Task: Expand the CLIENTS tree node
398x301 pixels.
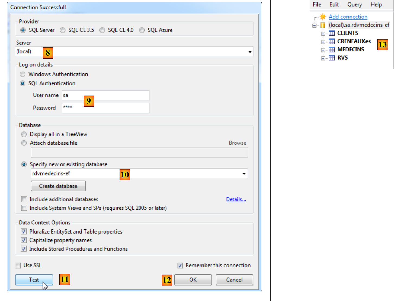Action: point(323,34)
